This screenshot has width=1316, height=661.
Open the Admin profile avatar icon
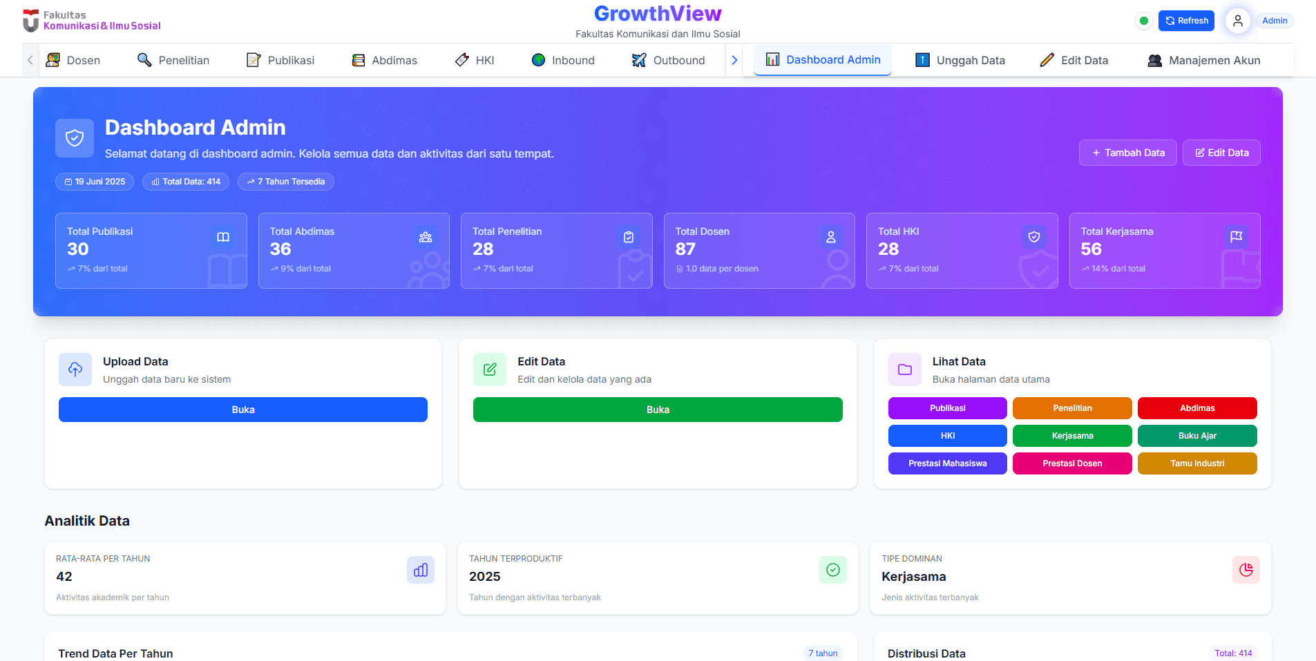[1237, 21]
